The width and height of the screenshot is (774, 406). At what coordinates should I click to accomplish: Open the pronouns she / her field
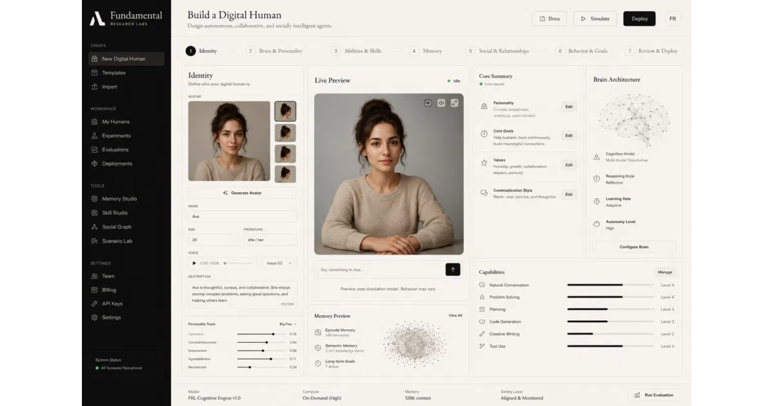tap(270, 239)
